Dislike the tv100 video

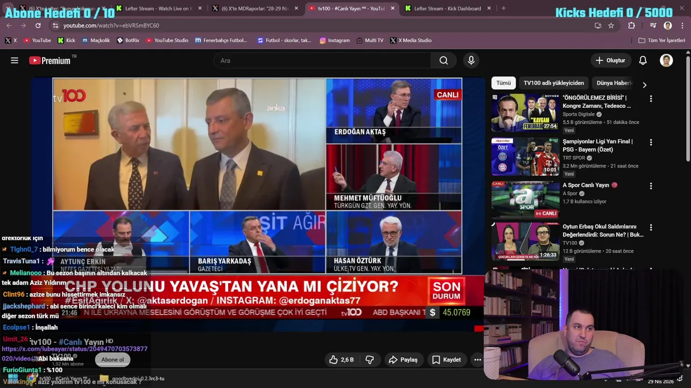click(370, 359)
